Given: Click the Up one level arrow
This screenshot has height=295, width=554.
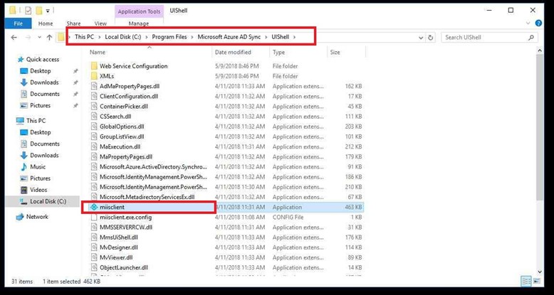Looking at the screenshot, I should [49, 37].
